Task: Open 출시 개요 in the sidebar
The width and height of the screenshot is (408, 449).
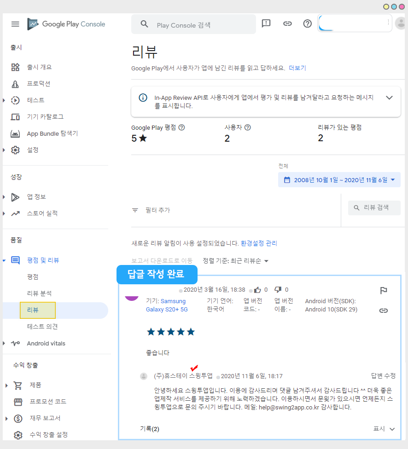Action: click(x=39, y=67)
